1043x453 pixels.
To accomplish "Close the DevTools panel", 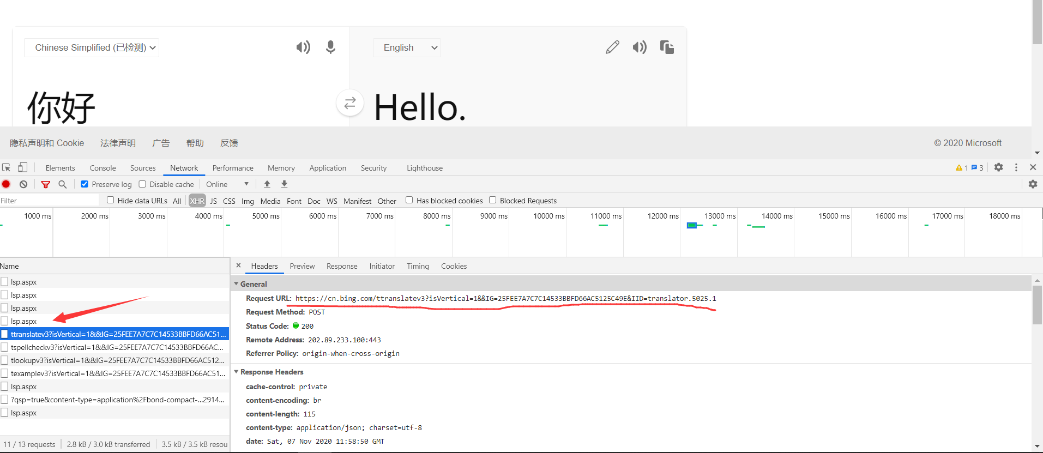I will tap(1033, 167).
